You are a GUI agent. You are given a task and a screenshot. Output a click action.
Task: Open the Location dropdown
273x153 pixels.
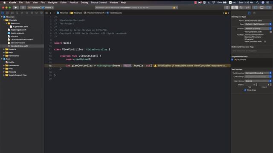[258, 28]
